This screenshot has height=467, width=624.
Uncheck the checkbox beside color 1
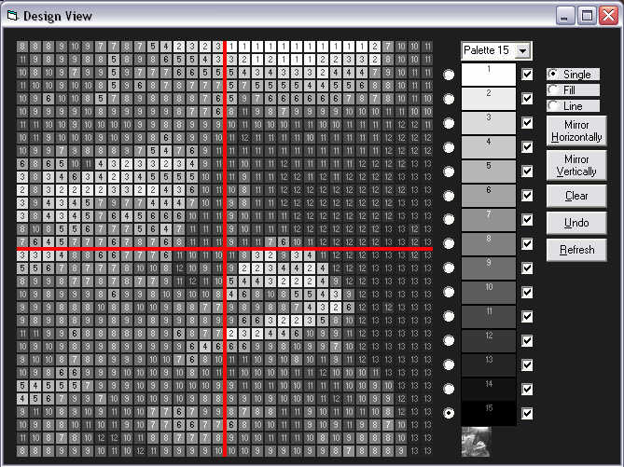coord(527,75)
